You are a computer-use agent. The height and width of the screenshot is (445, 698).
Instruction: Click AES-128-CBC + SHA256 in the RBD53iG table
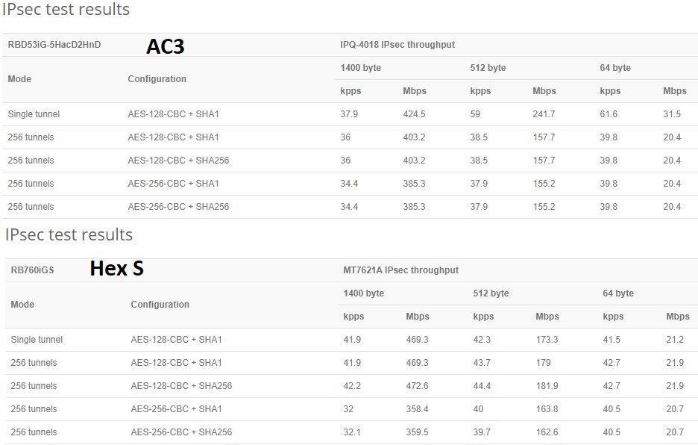click(178, 161)
